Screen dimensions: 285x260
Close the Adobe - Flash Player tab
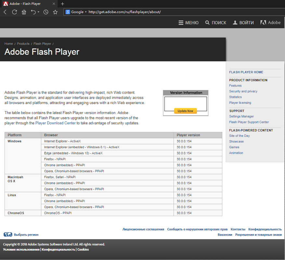tap(54, 4)
